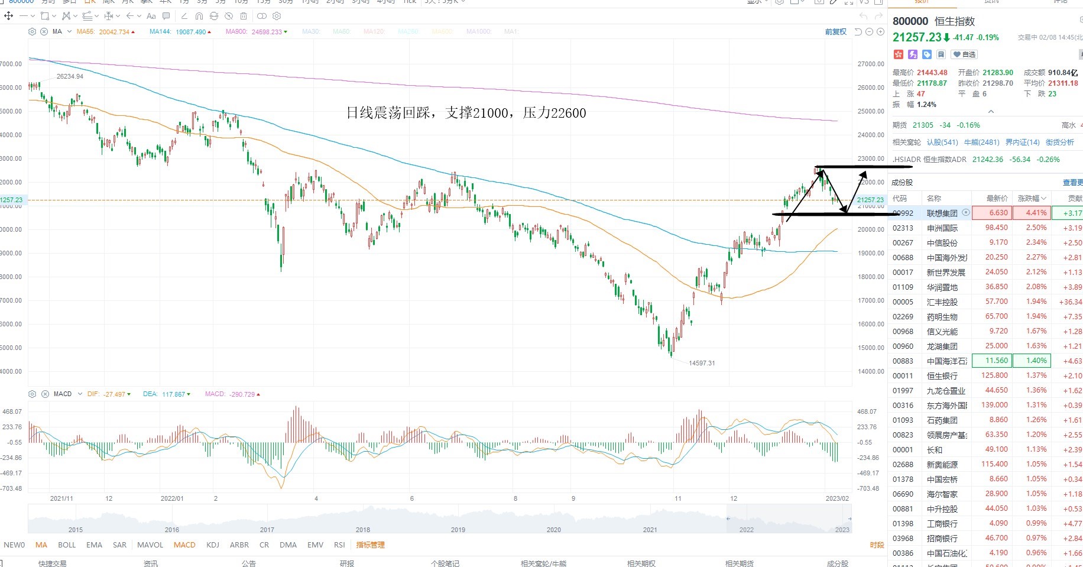Remove the MACD indicator with X icon

click(45, 394)
